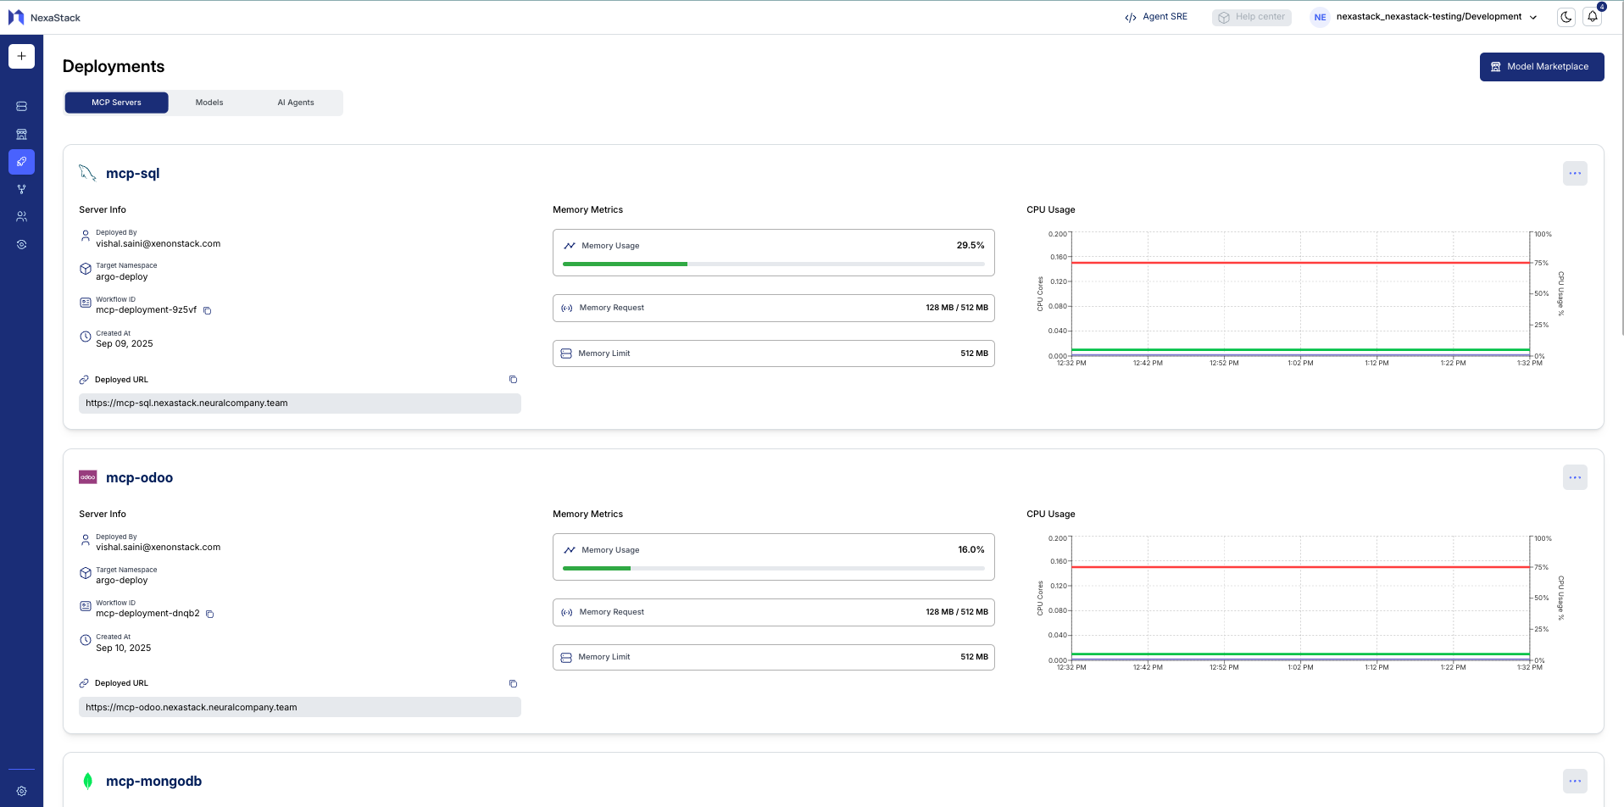Open Agent SRE link

pyautogui.click(x=1156, y=17)
